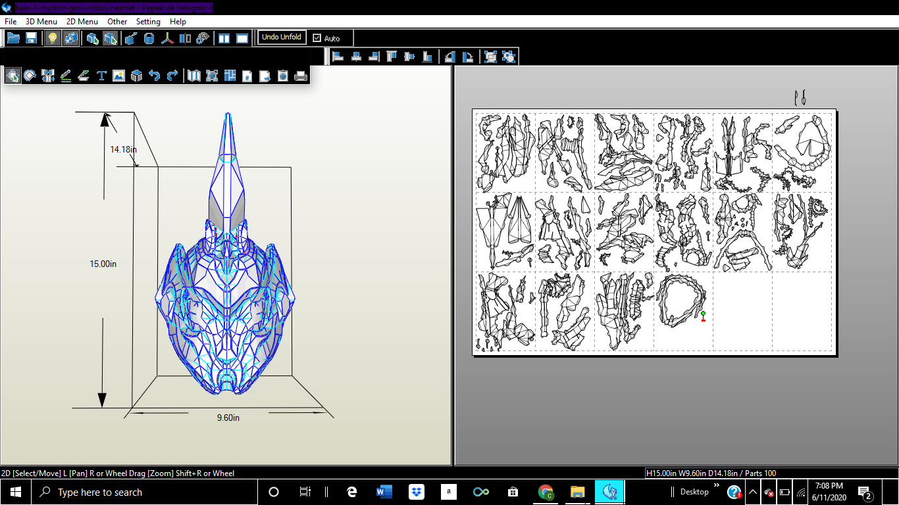Image resolution: width=899 pixels, height=505 pixels.
Task: Select the highlighted second 3D cube pointer tool
Action: coord(110,38)
